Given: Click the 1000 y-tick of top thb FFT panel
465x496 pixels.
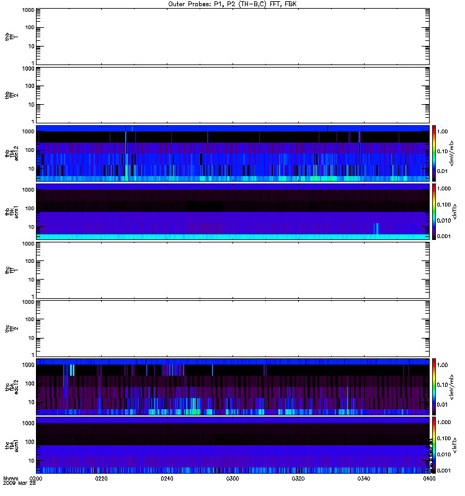Looking at the screenshot, I should pos(28,10).
